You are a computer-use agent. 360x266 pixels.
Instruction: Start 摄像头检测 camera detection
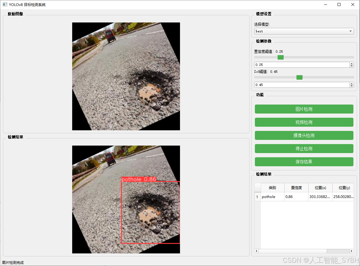pyautogui.click(x=304, y=135)
